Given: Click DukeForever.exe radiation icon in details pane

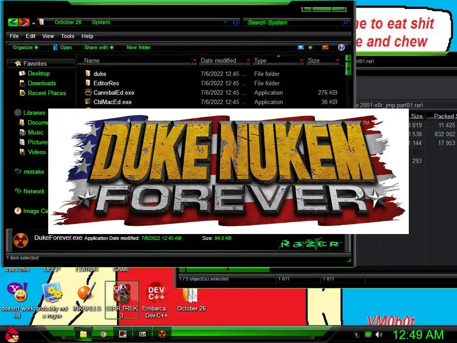Looking at the screenshot, I should point(21,240).
